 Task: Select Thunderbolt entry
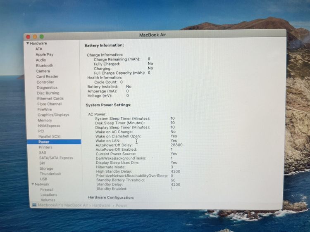[x=50, y=174]
